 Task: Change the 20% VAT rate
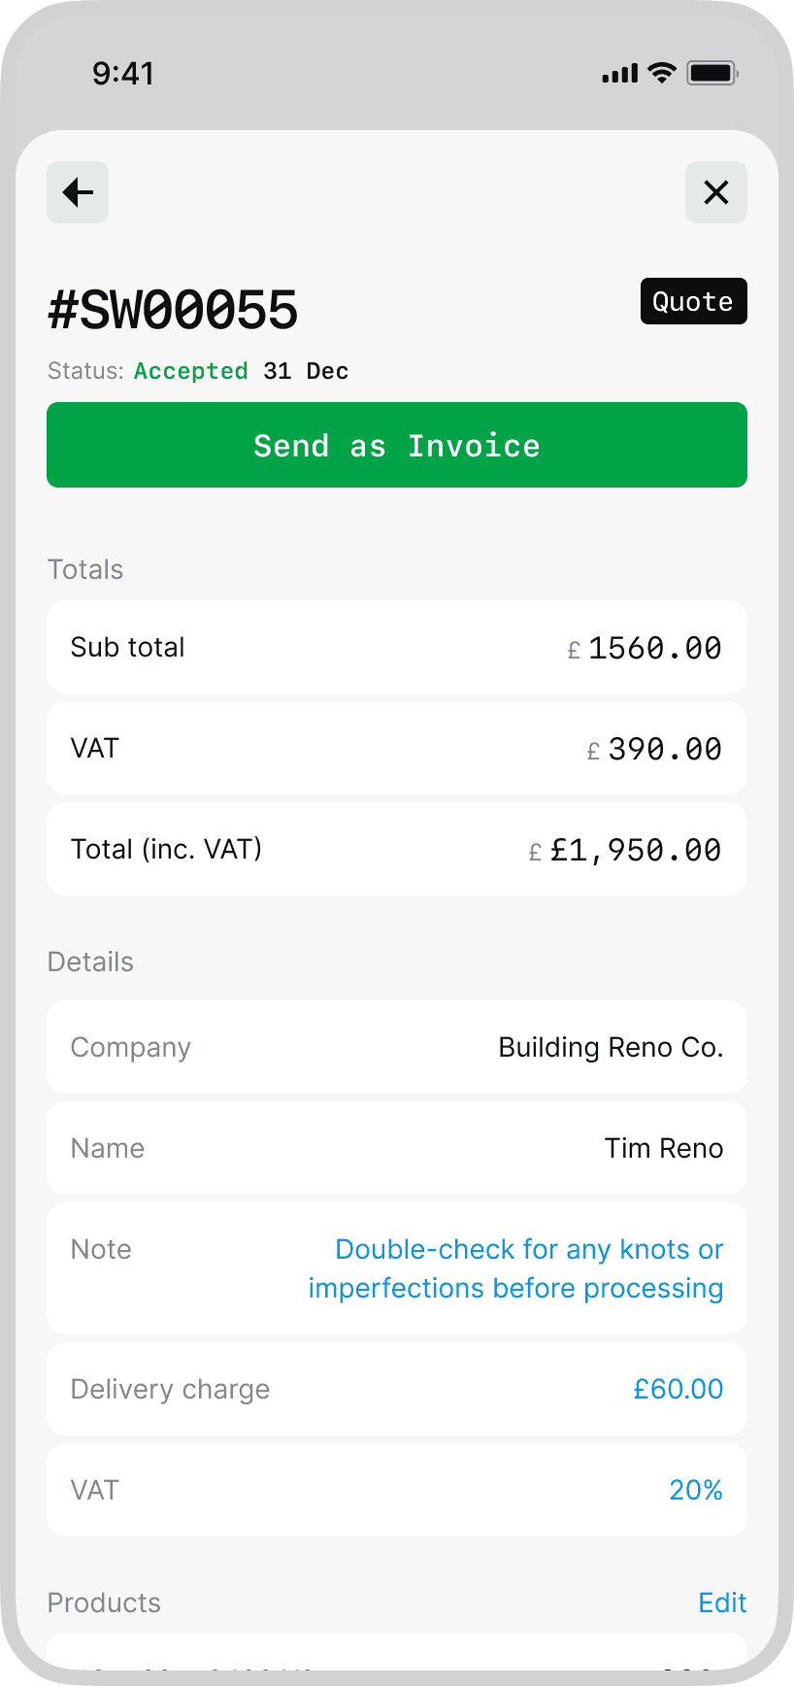click(x=695, y=1490)
